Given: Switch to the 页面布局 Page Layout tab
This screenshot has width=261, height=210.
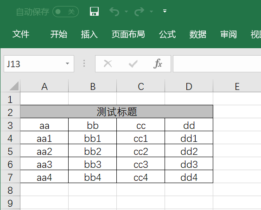Looking at the screenshot, I should point(128,34).
